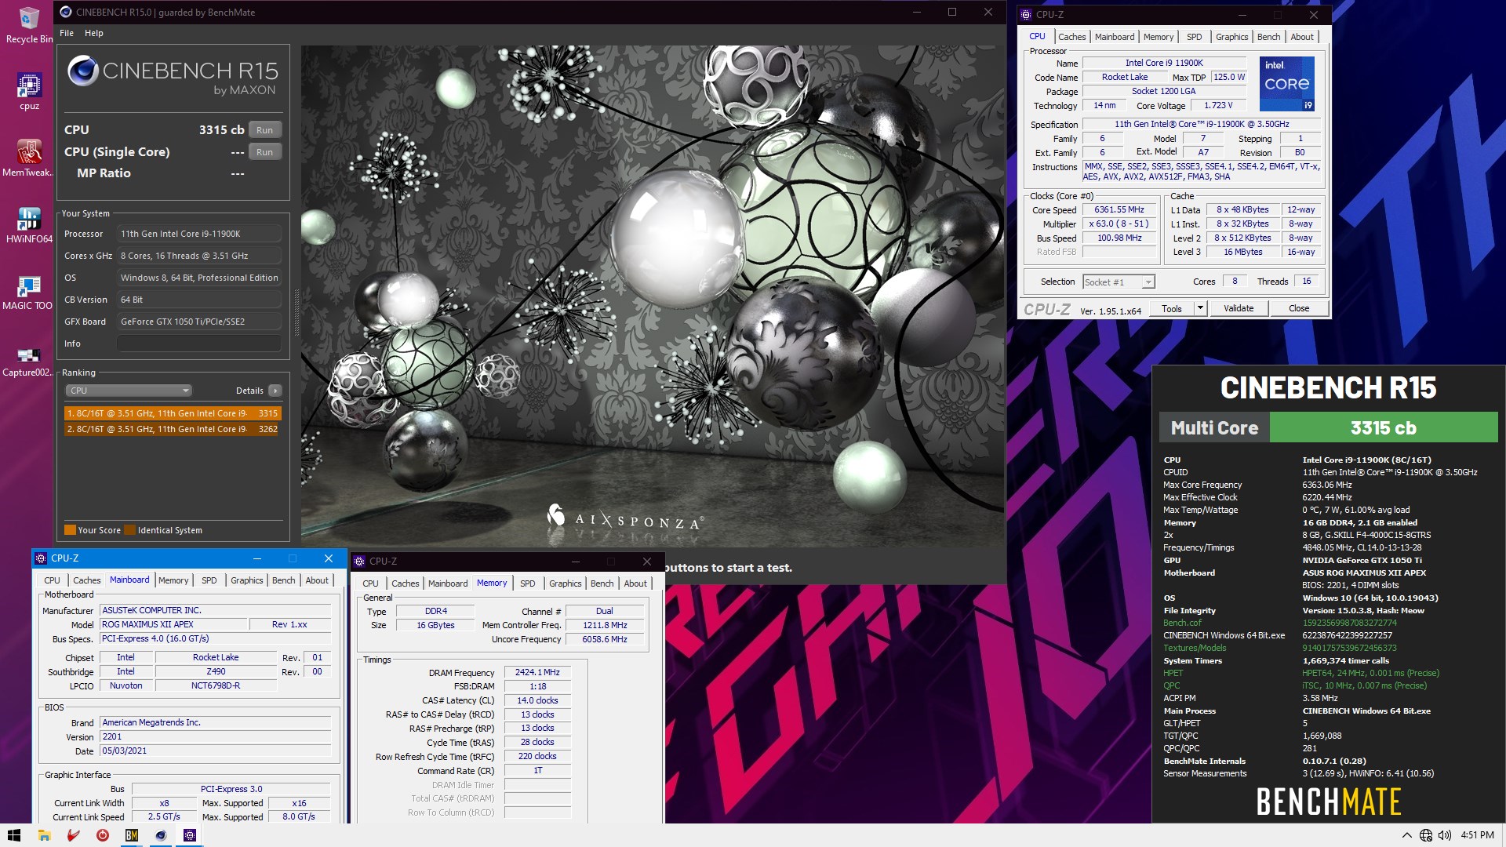Click the Cinebench R15 logo sphere
The width and height of the screenshot is (1506, 847).
[x=82, y=71]
